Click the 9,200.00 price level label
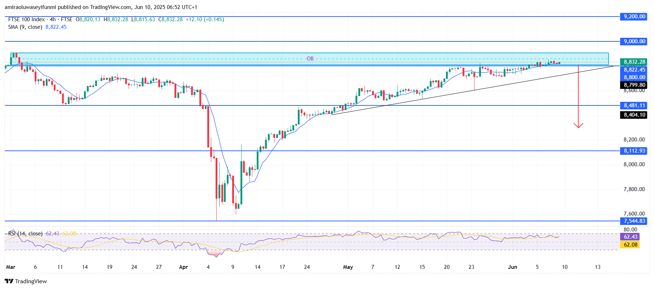Viewport: 654px width, 289px height. coord(634,17)
